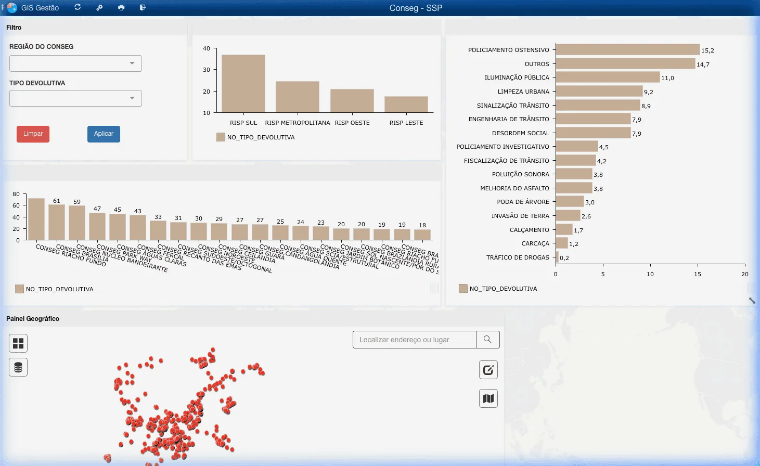760x466 pixels.
Task: Click the print icon in the header
Action: 121,7
